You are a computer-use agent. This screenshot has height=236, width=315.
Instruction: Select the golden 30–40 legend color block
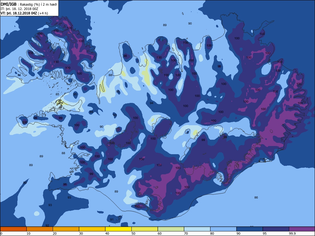[x=92, y=229]
